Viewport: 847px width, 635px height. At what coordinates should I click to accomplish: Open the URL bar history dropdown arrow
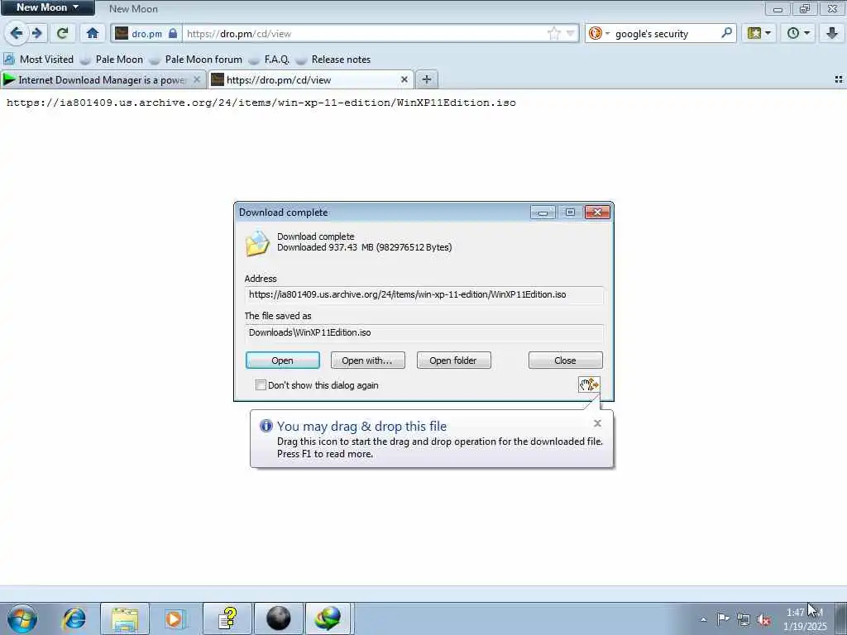pos(570,33)
